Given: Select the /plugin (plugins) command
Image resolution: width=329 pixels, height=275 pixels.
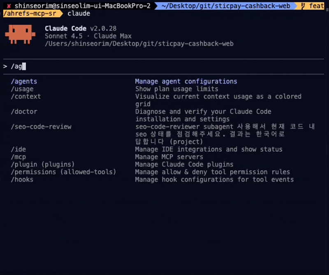Looking at the screenshot, I should point(43,164).
